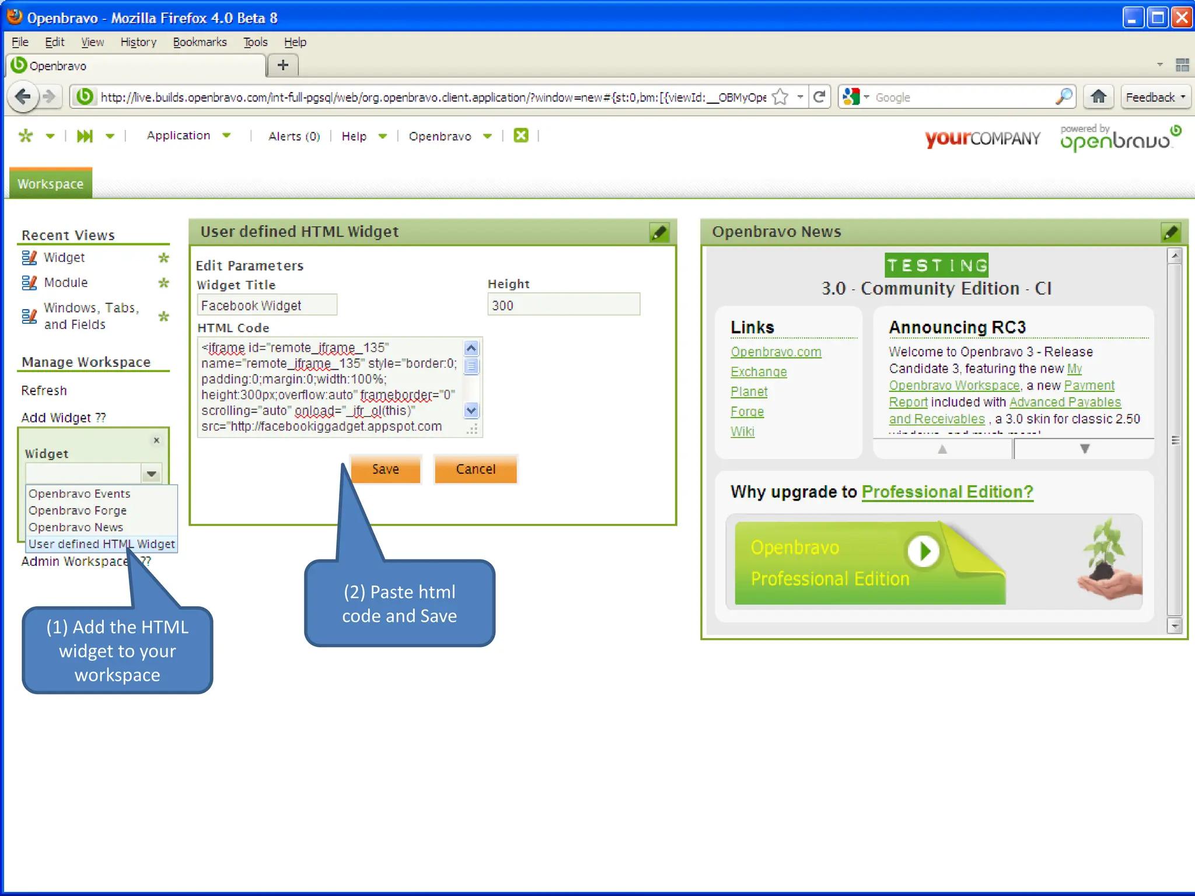Screen dimensions: 1195x896
Task: Click the star beside Windows, Tabs, and Fields
Action: click(x=164, y=316)
